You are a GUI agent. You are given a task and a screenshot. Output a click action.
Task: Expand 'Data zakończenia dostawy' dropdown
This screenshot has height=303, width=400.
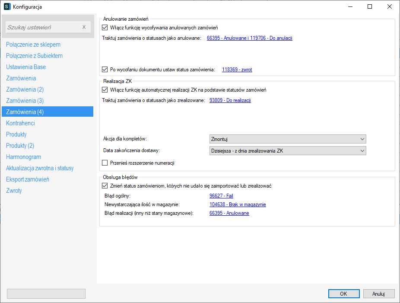pos(287,150)
